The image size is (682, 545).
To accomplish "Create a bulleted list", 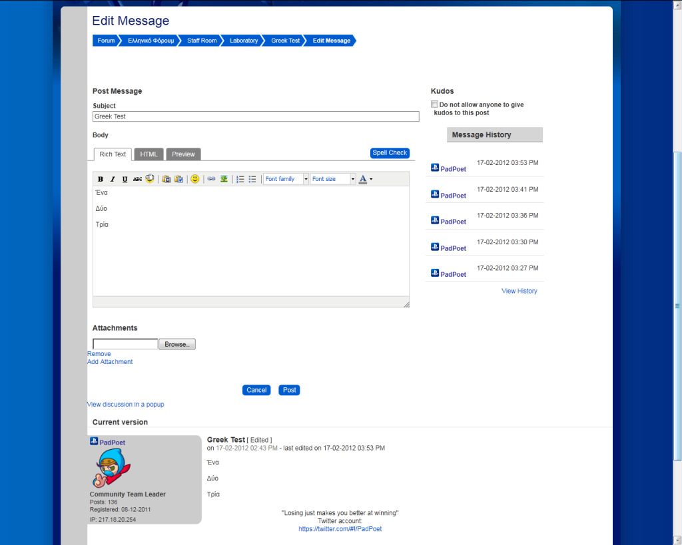I will pyautogui.click(x=252, y=179).
